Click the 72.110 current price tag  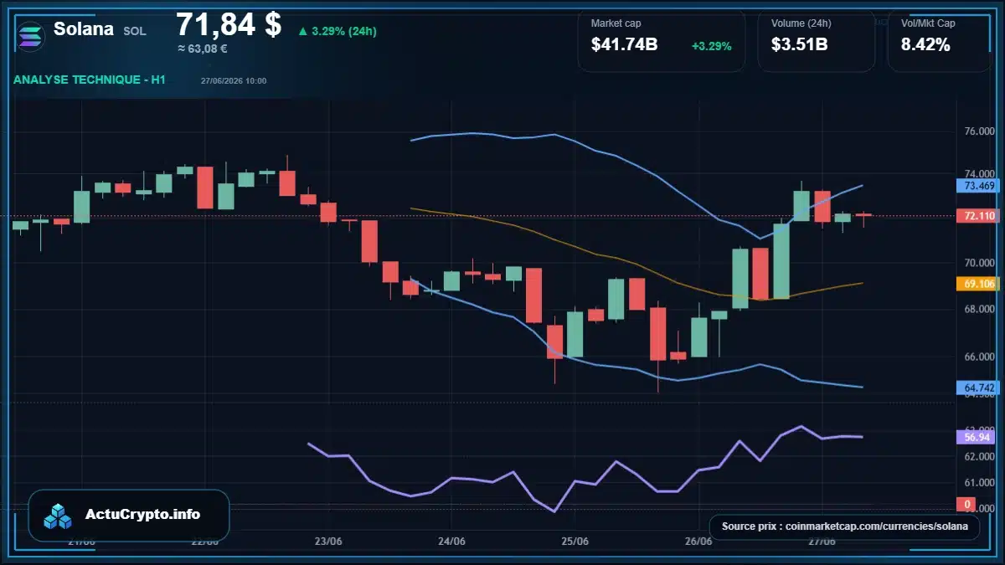tap(979, 216)
